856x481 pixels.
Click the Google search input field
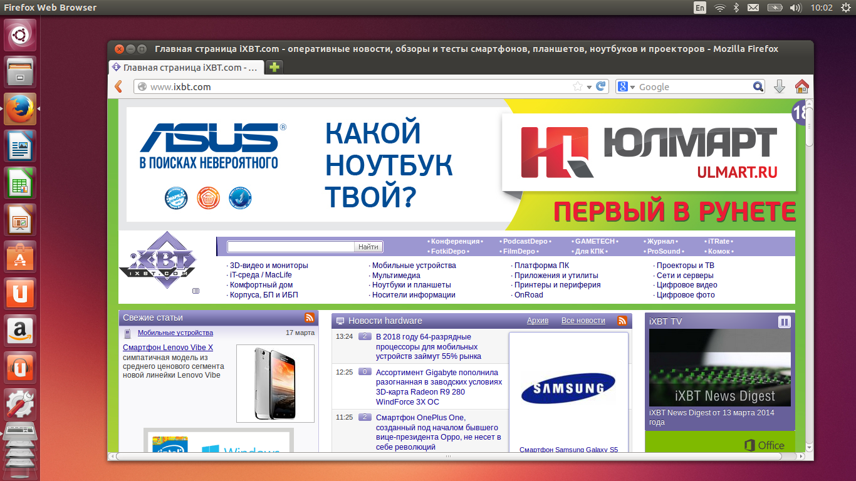694,86
